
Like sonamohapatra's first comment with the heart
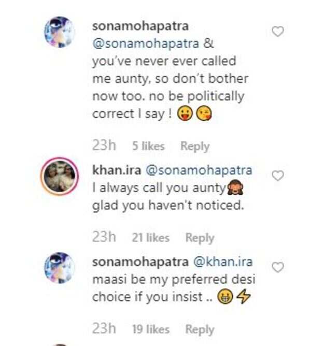click(x=278, y=32)
